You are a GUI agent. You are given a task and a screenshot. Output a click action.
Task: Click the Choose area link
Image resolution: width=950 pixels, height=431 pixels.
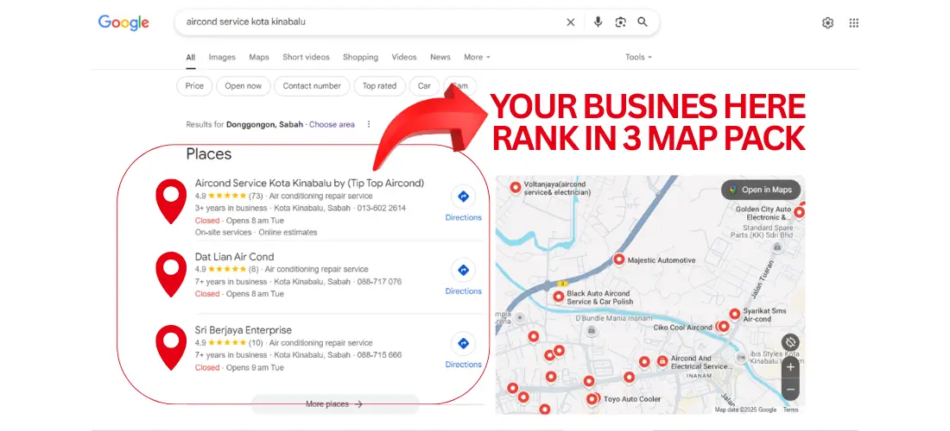click(x=332, y=124)
